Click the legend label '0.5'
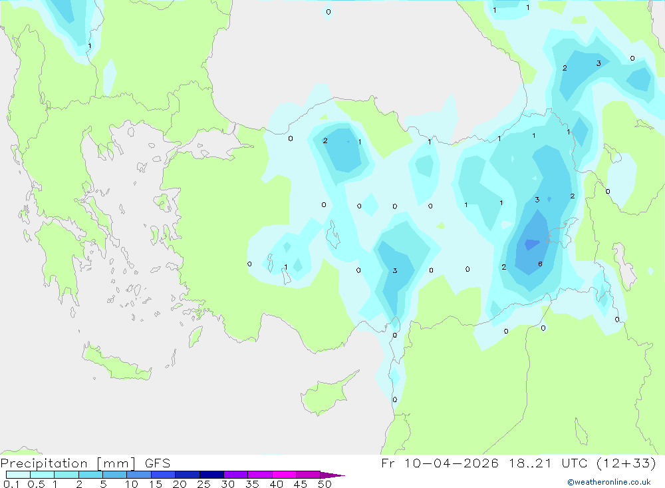 click(36, 484)
